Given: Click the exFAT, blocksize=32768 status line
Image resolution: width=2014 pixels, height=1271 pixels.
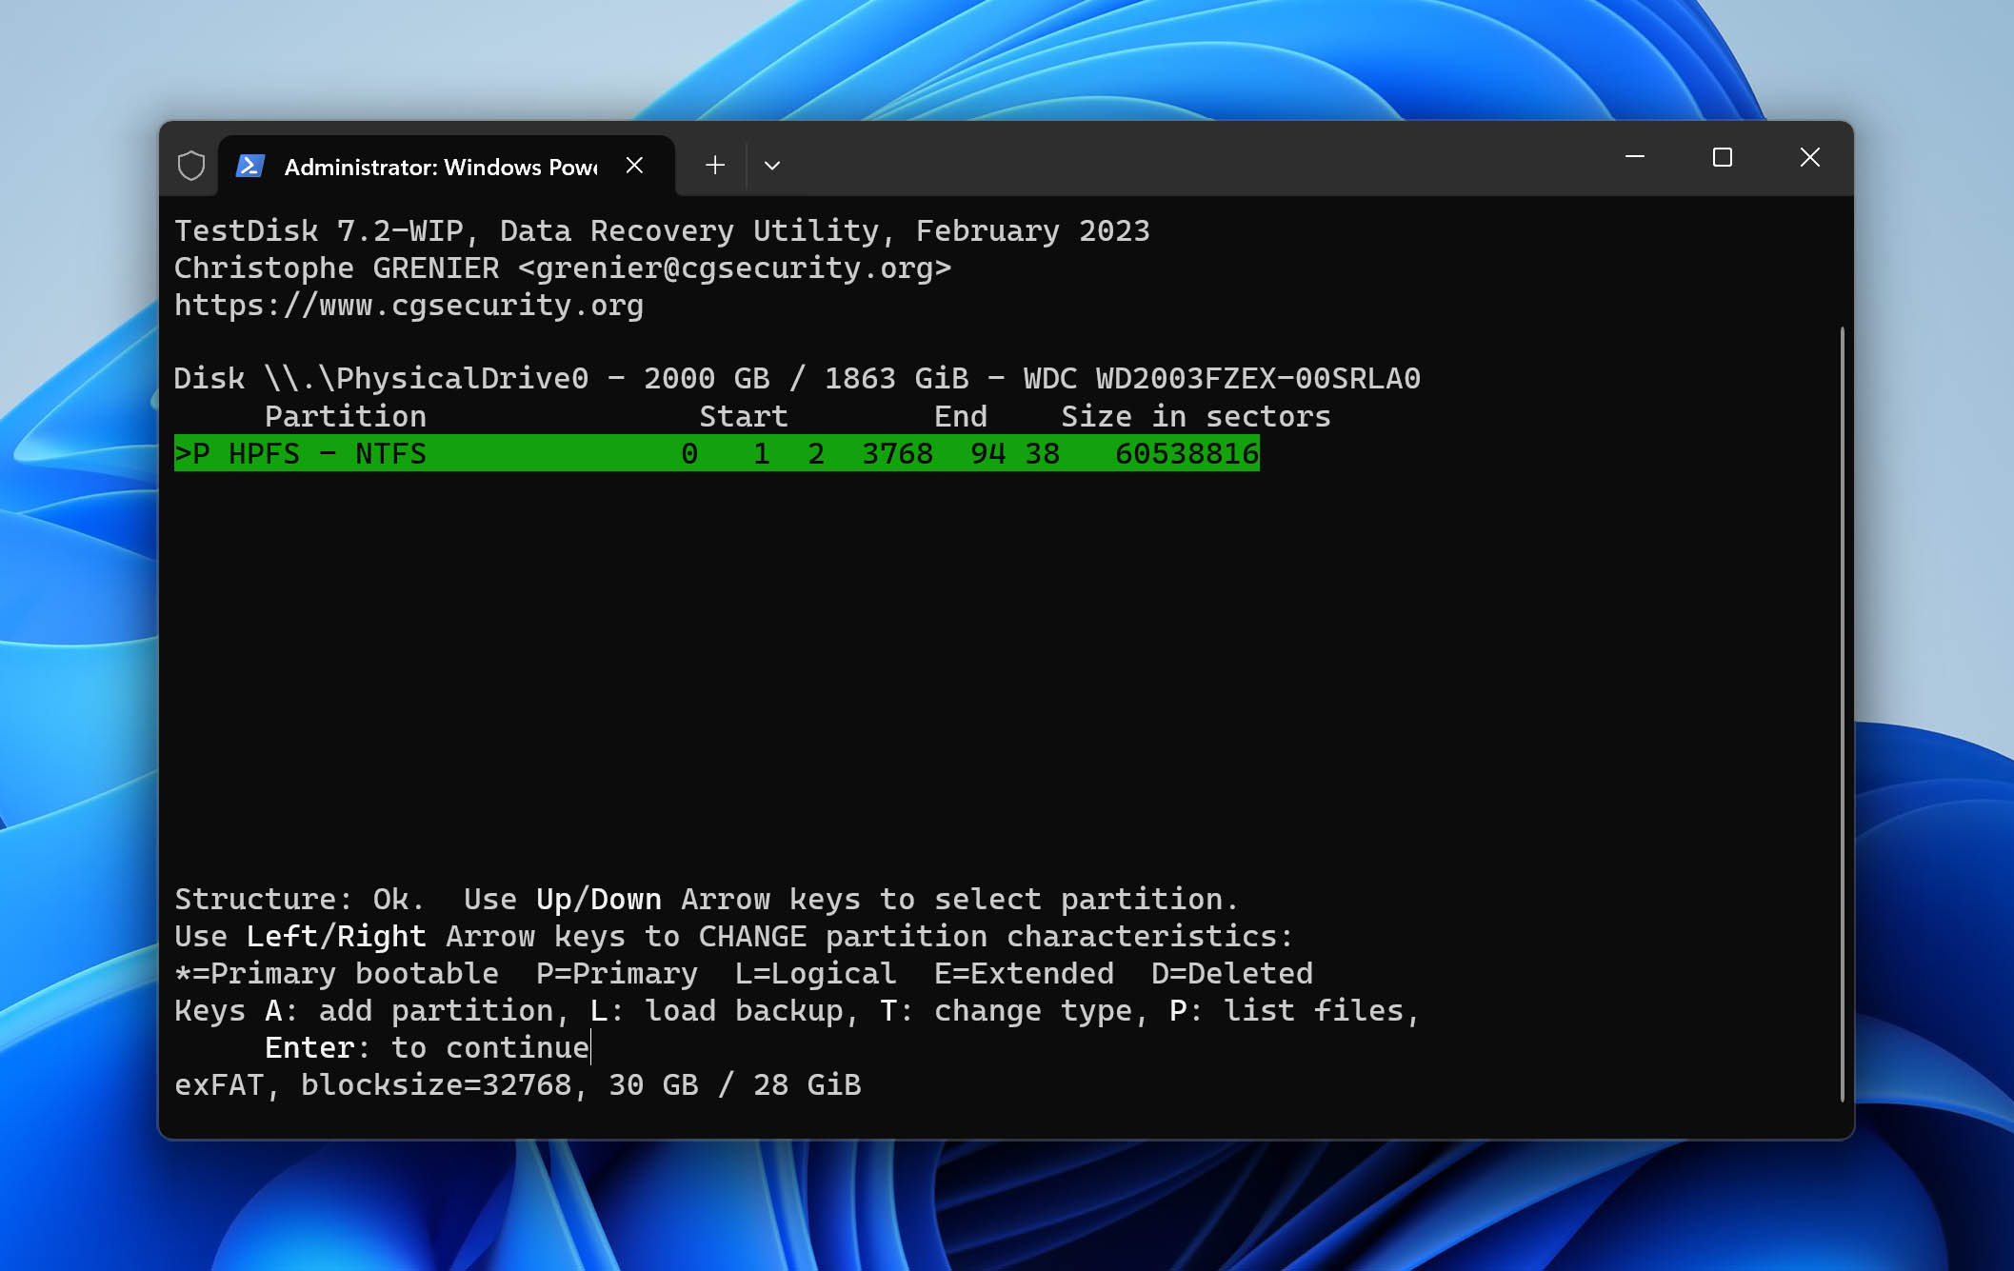Looking at the screenshot, I should 518,1084.
